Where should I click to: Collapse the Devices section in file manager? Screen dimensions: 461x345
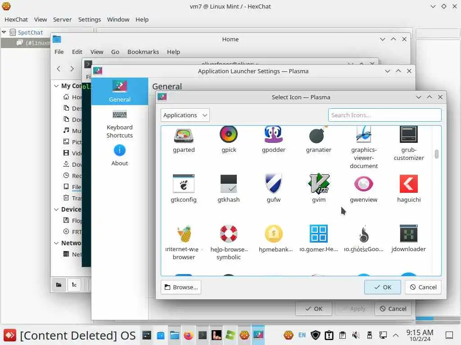click(56, 209)
